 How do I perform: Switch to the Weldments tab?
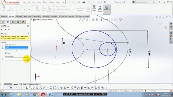tap(37, 16)
